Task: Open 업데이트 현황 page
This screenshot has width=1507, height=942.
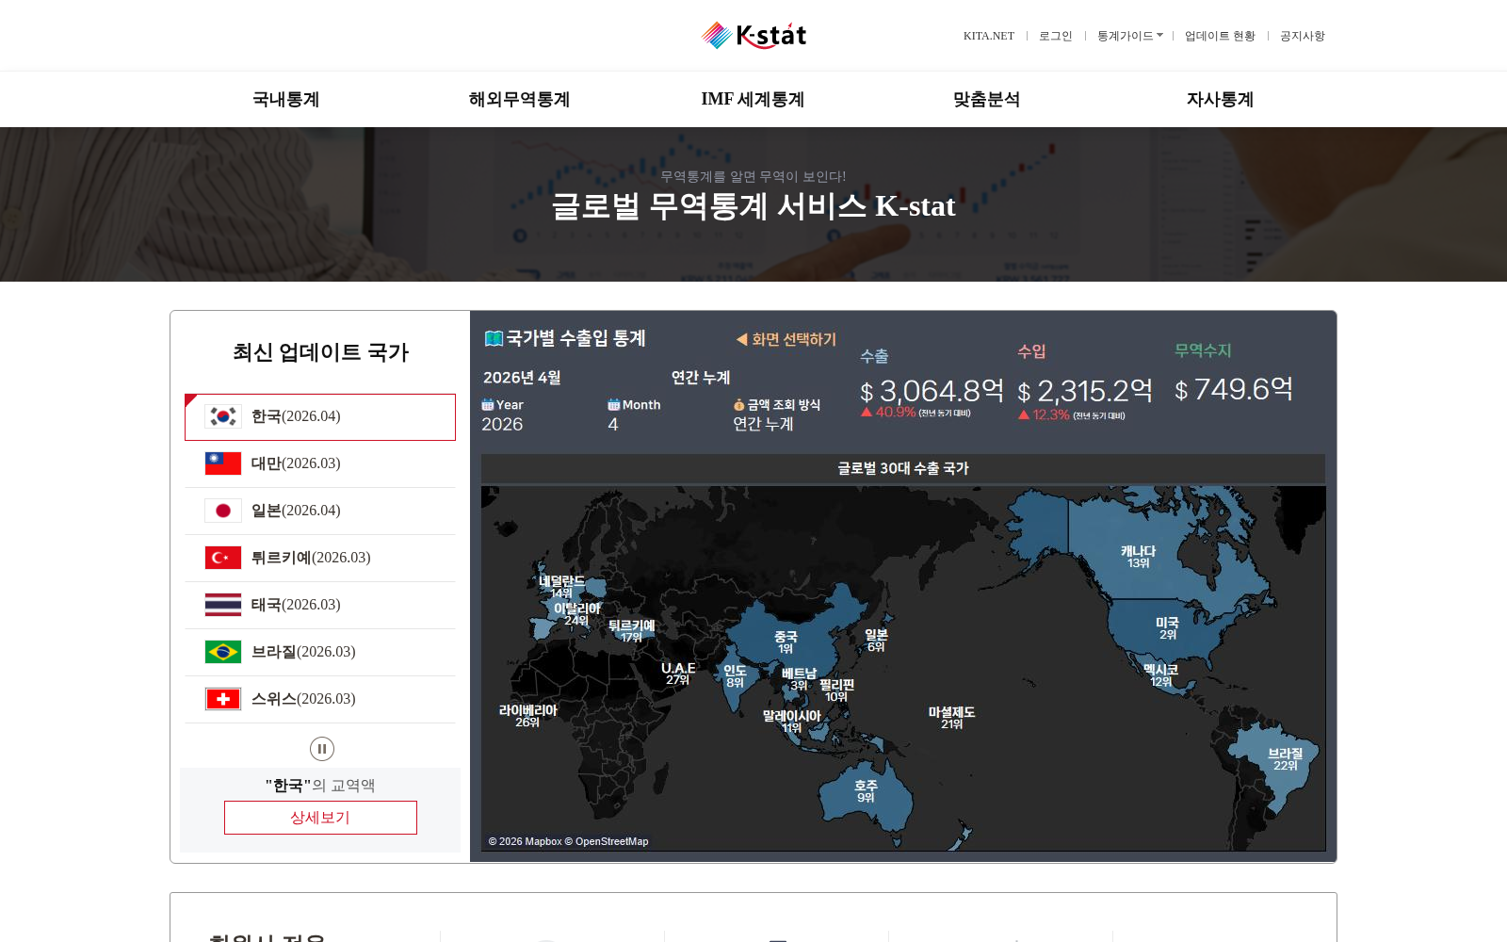Action: (x=1220, y=36)
